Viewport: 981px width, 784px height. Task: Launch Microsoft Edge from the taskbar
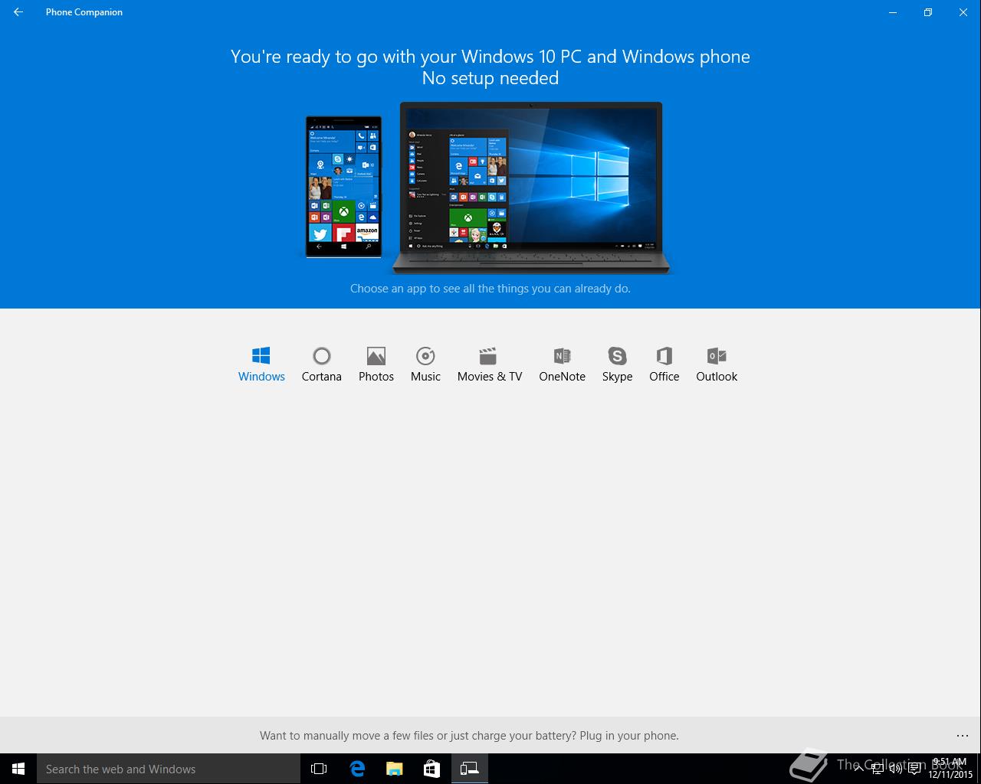click(357, 769)
